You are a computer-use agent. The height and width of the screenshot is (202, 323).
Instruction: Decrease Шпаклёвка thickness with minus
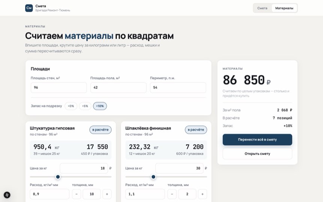click(172, 194)
